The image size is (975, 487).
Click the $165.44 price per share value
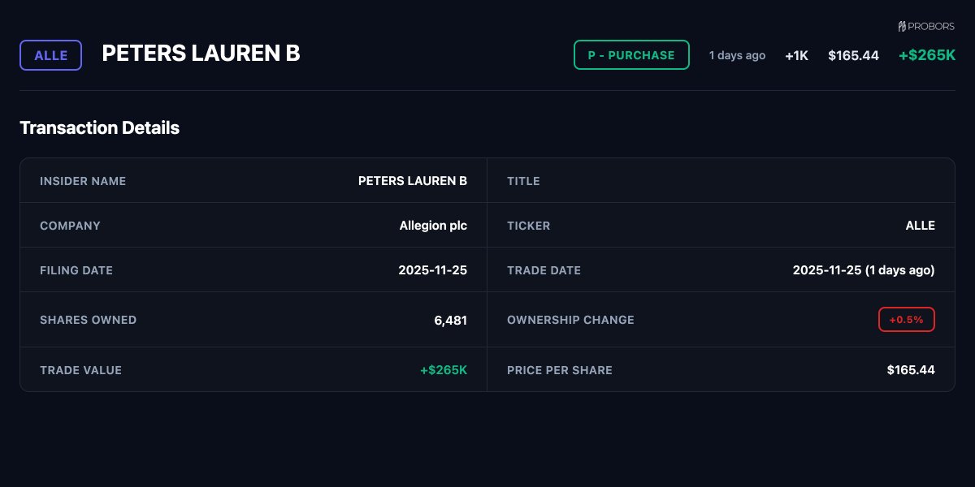tap(910, 370)
